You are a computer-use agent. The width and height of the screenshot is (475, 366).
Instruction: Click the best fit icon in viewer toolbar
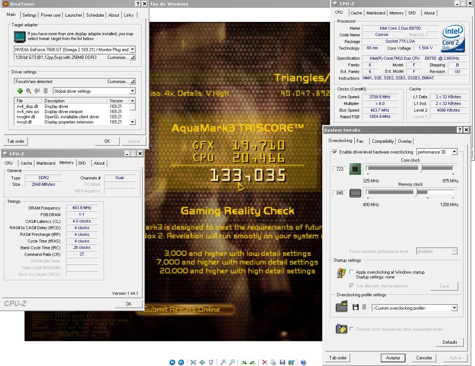[193, 362]
